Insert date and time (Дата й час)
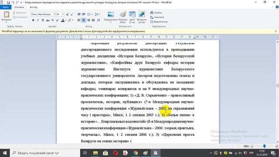Image resolution: width=279 pixels, height=157 pixels. coord(132,17)
